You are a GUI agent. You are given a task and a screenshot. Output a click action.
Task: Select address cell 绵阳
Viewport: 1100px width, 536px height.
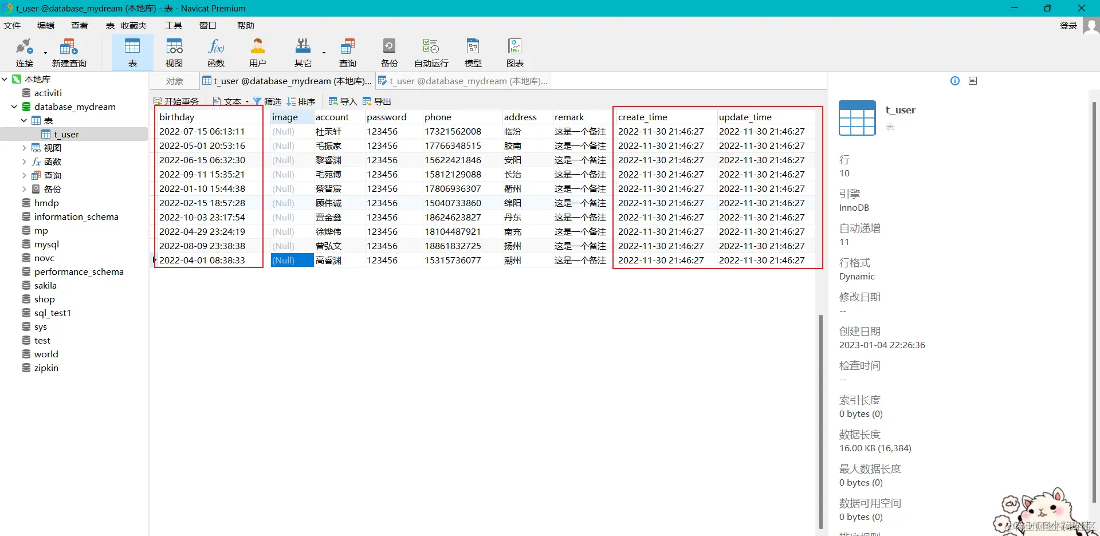click(527, 203)
